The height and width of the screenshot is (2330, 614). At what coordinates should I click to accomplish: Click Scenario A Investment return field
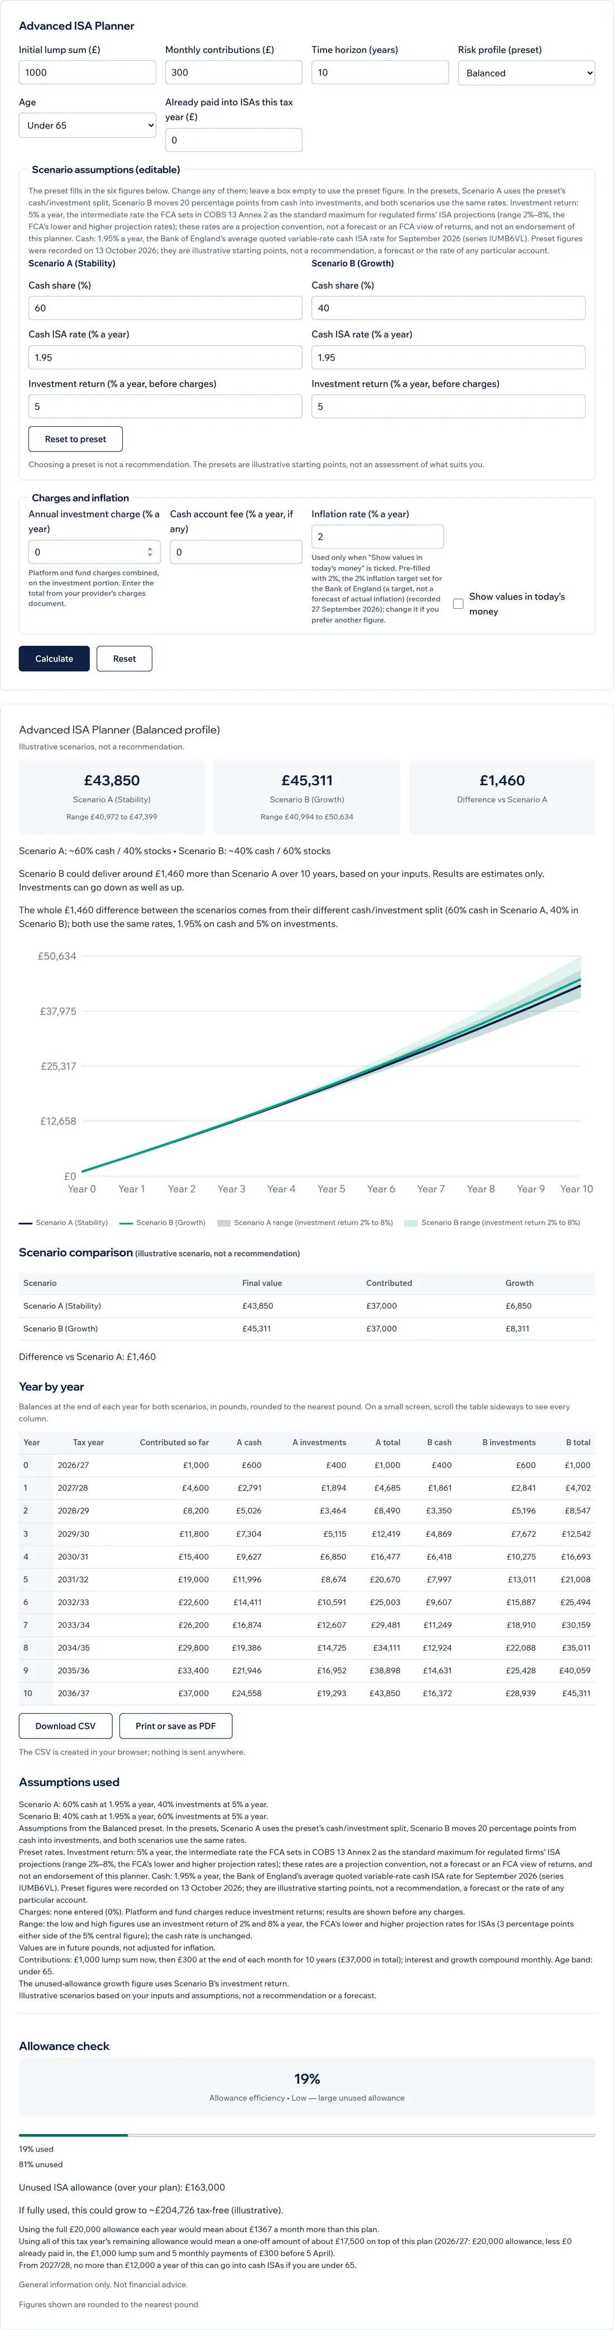165,406
